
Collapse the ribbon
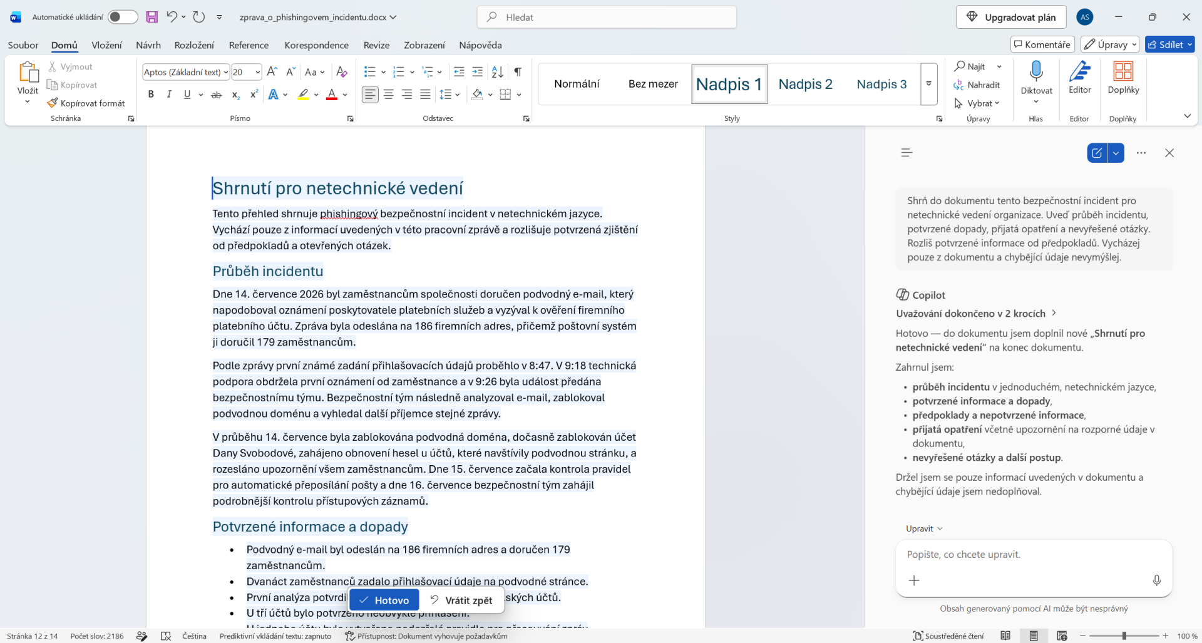[1187, 116]
